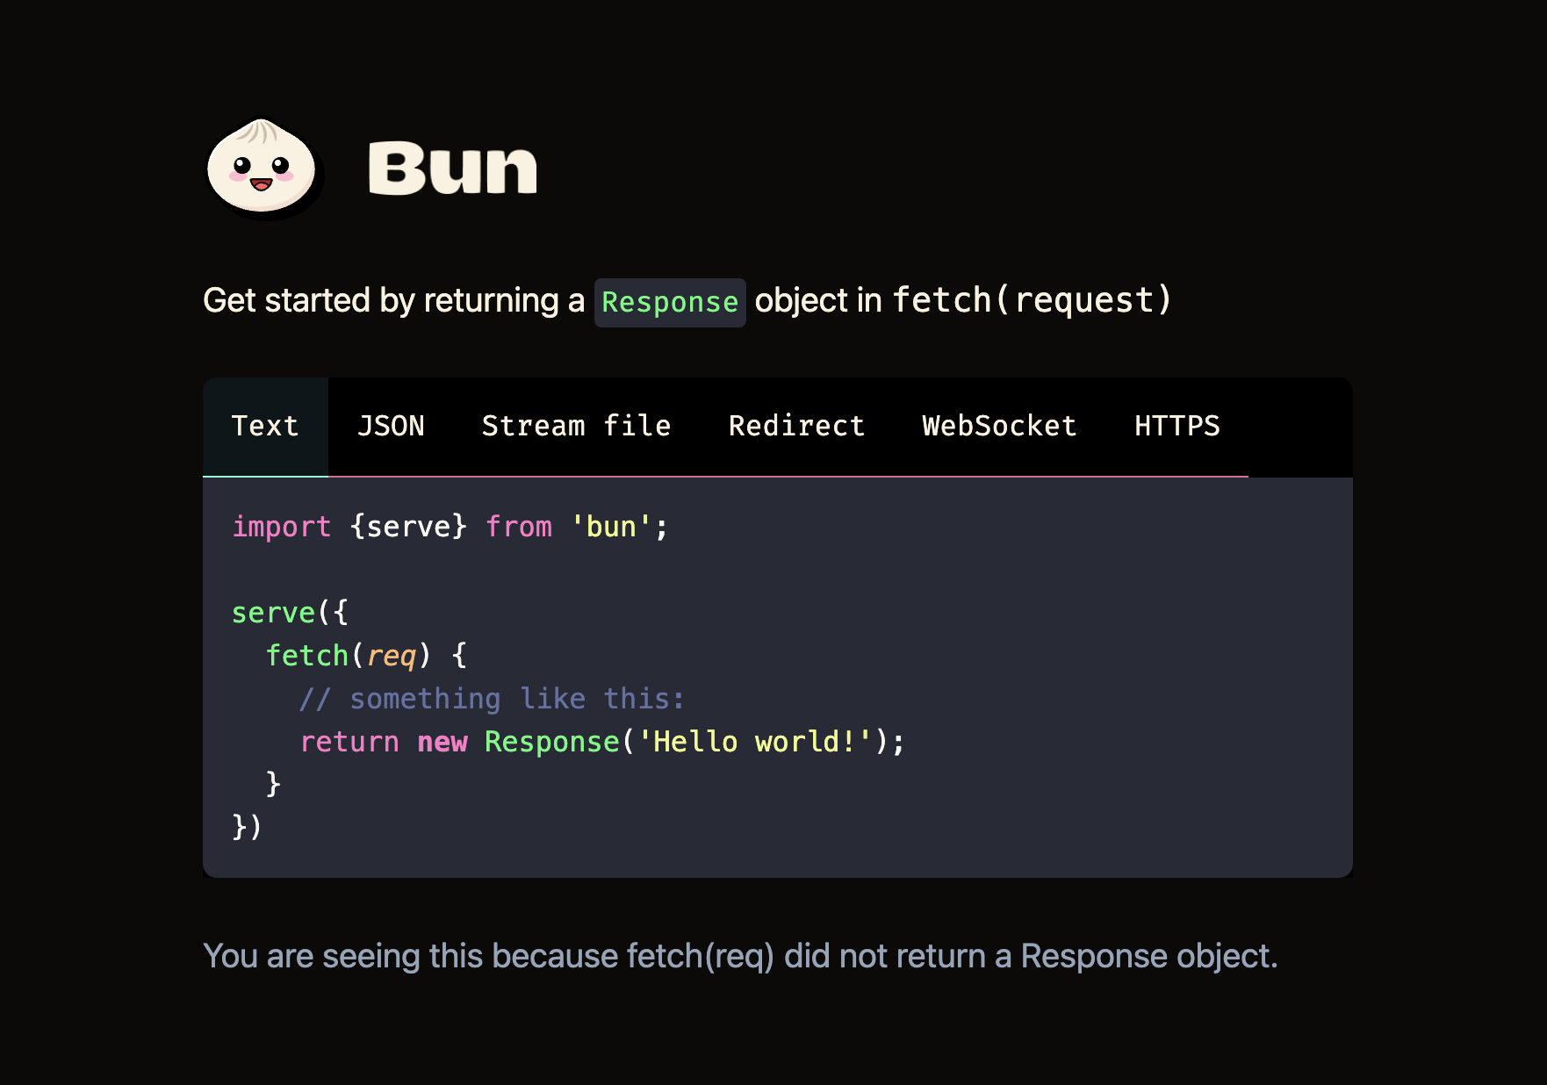1547x1085 pixels.
Task: Select the Redirect example tab
Action: [795, 427]
